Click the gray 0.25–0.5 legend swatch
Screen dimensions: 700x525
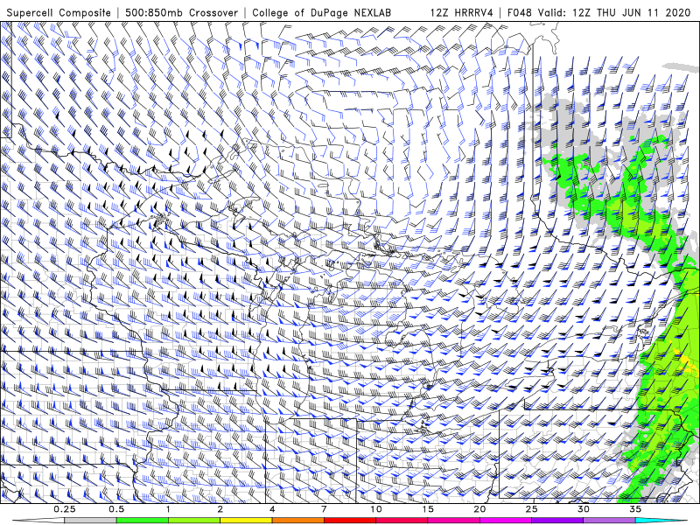click(90, 521)
